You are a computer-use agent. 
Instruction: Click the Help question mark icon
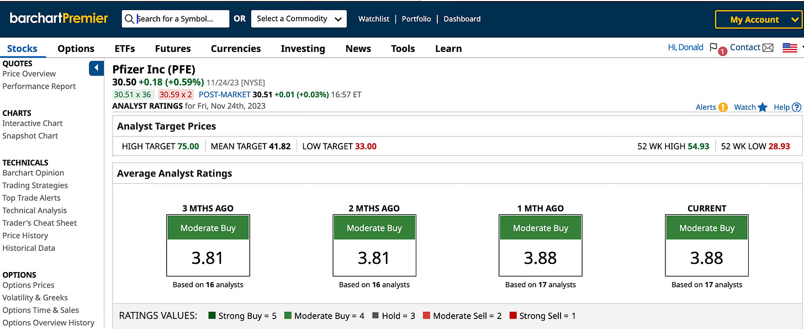[796, 107]
